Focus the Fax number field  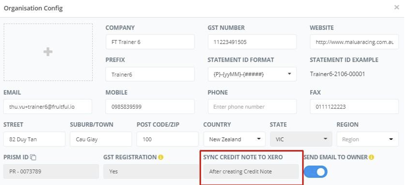click(x=354, y=107)
